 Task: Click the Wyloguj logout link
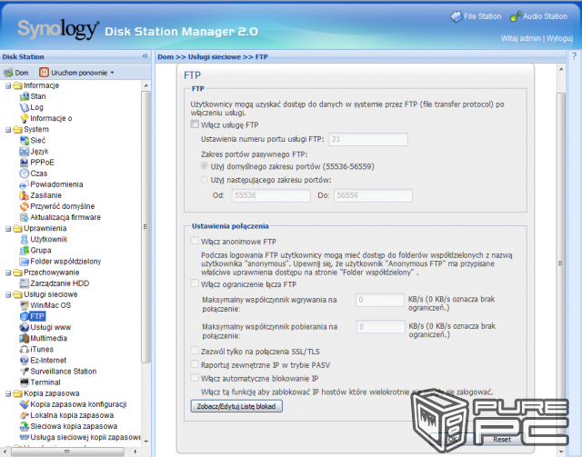pos(559,38)
